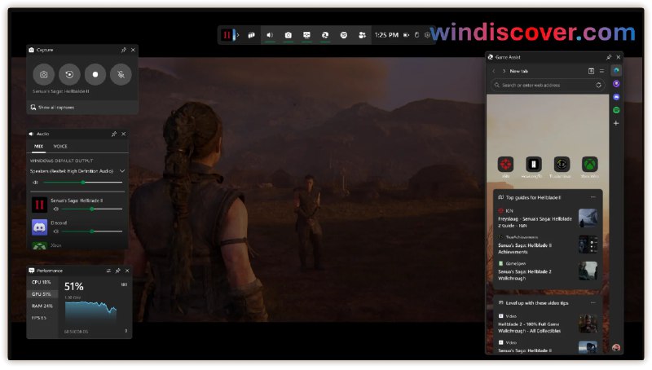Viewport: 652px width, 370px height.
Task: Take a screenshot in the Capture widget
Action: (44, 74)
